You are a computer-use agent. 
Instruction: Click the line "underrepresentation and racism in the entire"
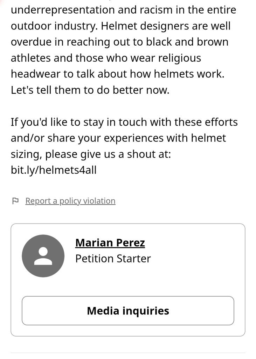click(x=123, y=9)
